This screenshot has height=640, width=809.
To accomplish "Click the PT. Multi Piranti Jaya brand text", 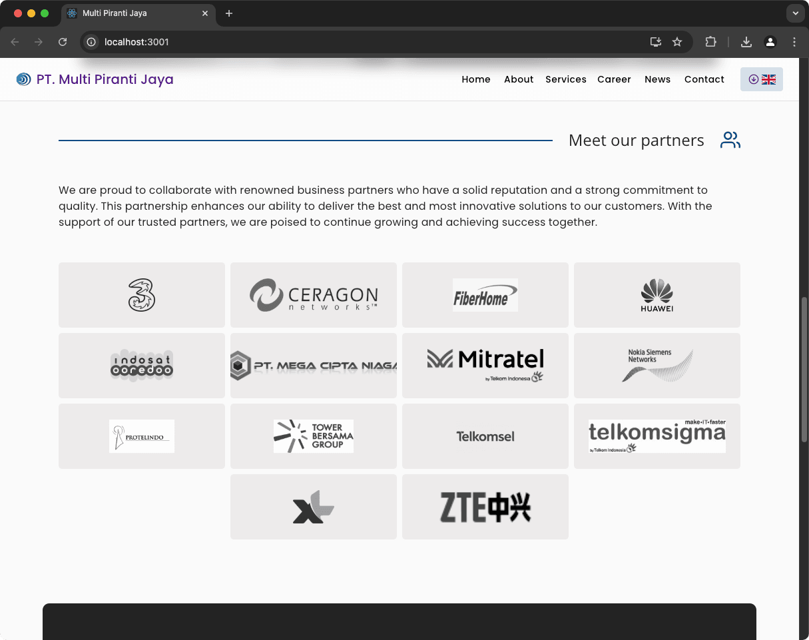I will click(x=105, y=79).
